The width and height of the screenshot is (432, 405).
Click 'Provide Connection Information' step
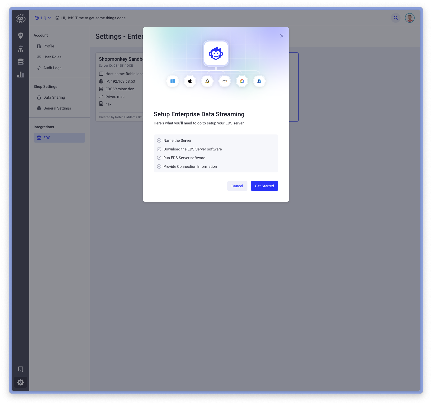[x=190, y=166]
